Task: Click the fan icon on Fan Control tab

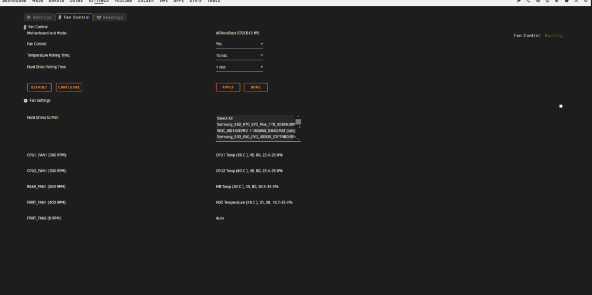Action: (60, 17)
